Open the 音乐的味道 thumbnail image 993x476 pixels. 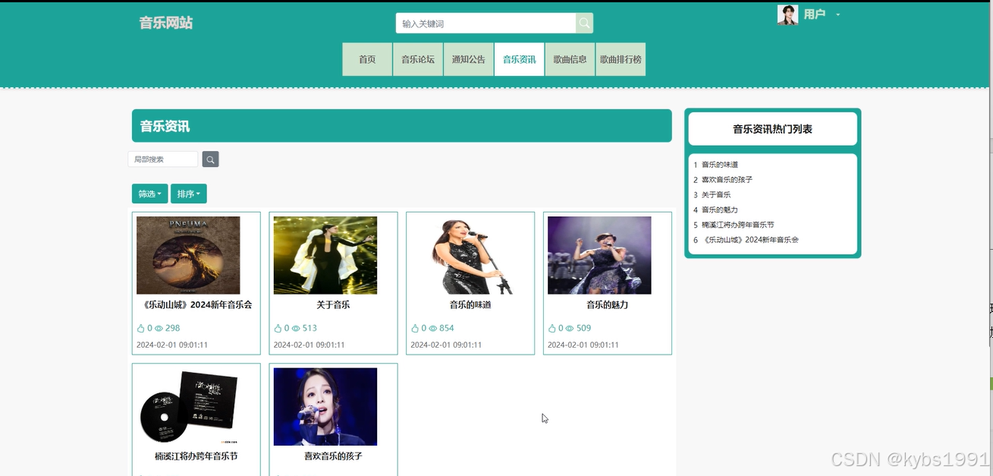tap(470, 255)
